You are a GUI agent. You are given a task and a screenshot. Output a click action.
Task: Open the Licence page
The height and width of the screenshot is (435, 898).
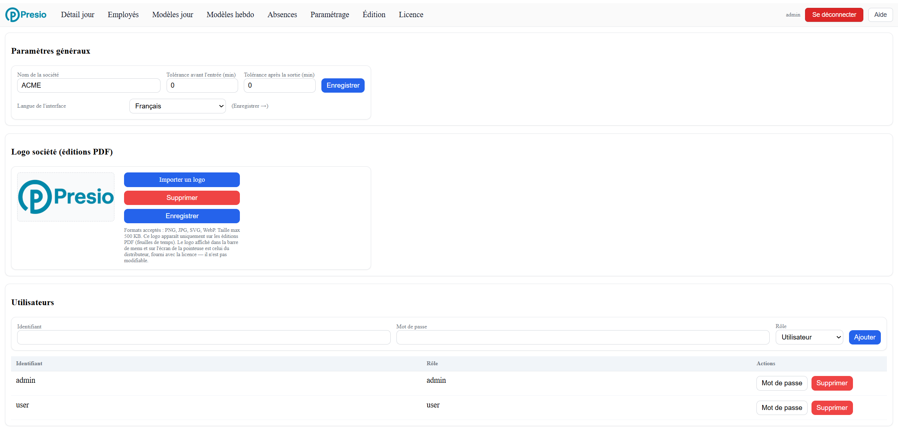(411, 15)
